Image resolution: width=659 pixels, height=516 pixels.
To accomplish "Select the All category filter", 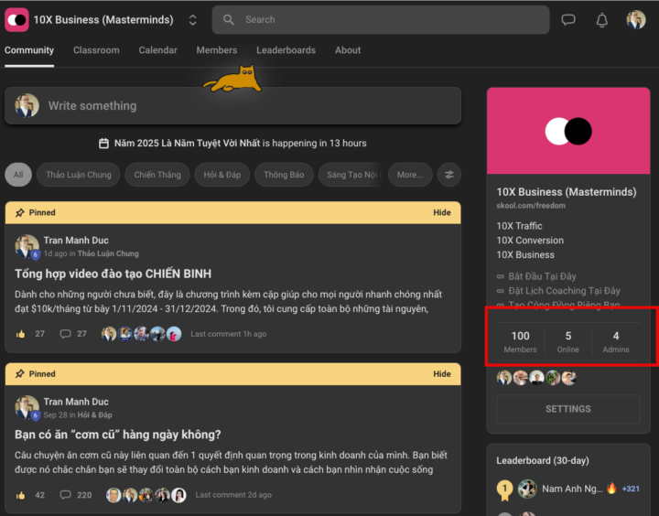I will tap(17, 175).
